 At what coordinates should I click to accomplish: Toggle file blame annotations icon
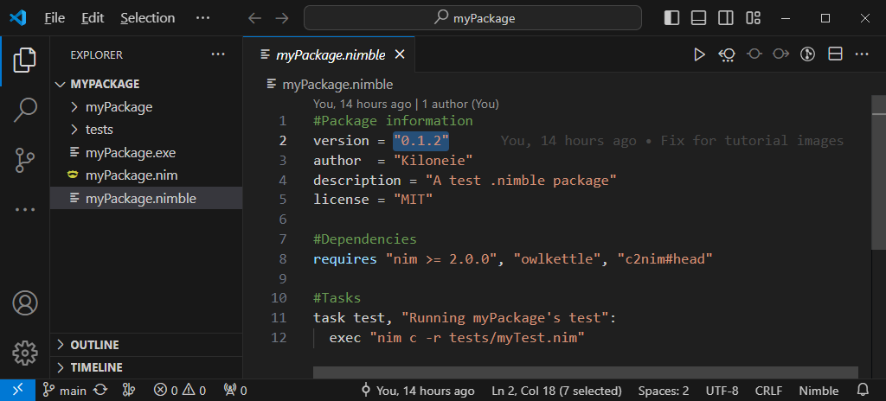[808, 54]
